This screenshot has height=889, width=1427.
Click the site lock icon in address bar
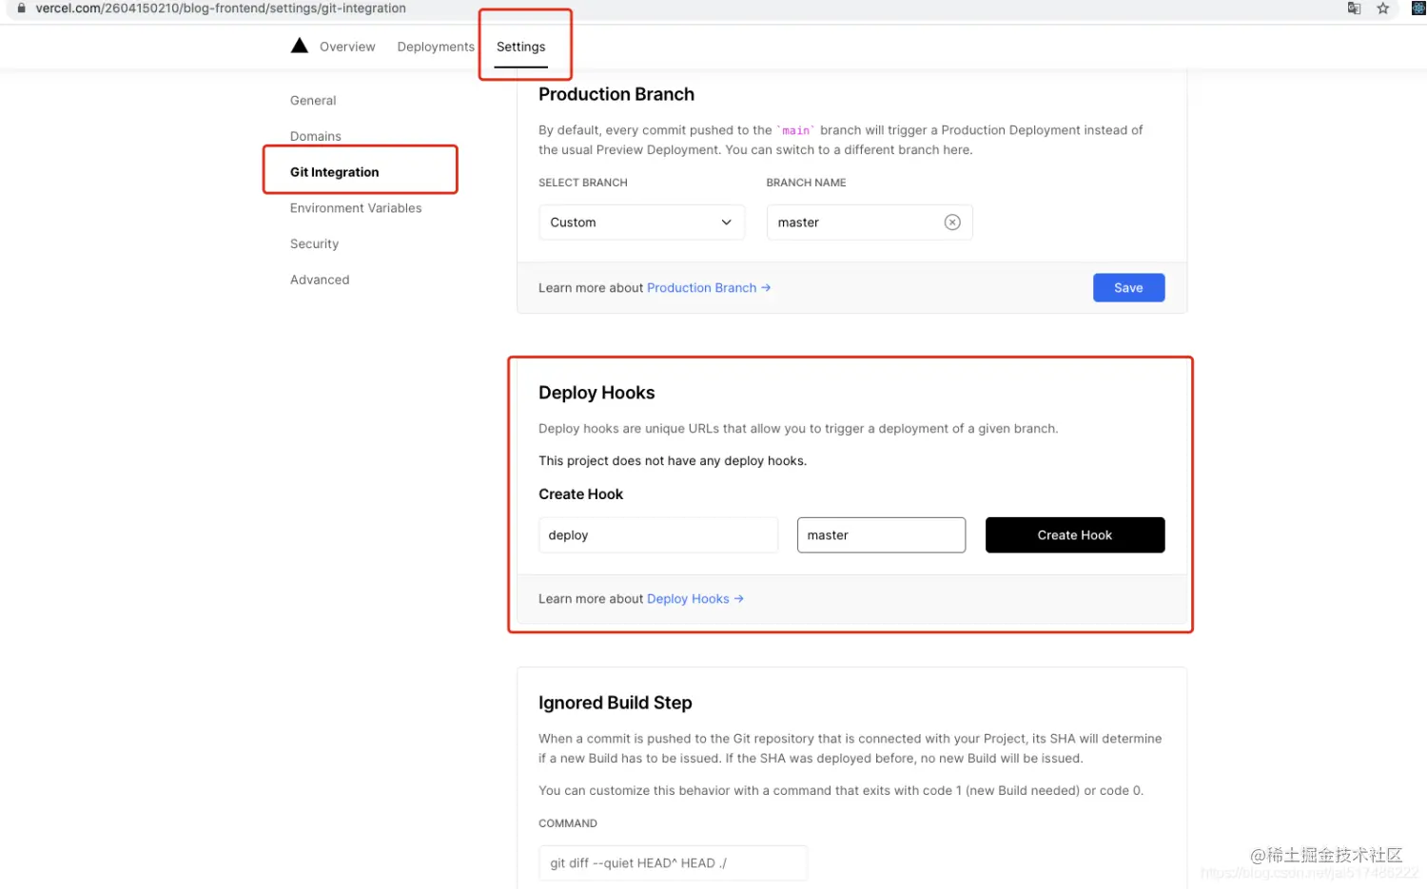(x=21, y=9)
